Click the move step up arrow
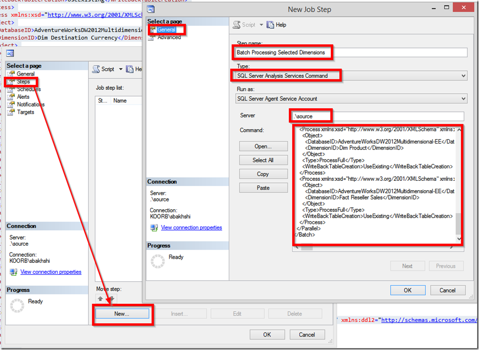This screenshot has height=350, width=479. coord(100,299)
